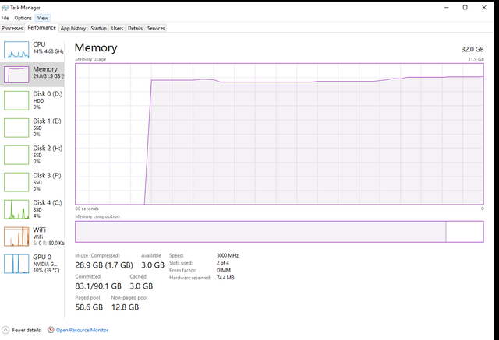Click the 3000 MHz speed value
This screenshot has width=499, height=340.
pyautogui.click(x=228, y=255)
